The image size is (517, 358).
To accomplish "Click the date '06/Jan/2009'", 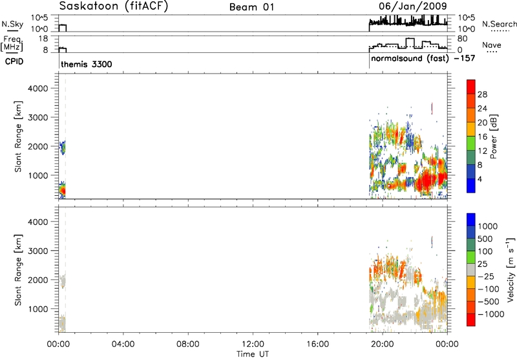I will click(x=413, y=6).
